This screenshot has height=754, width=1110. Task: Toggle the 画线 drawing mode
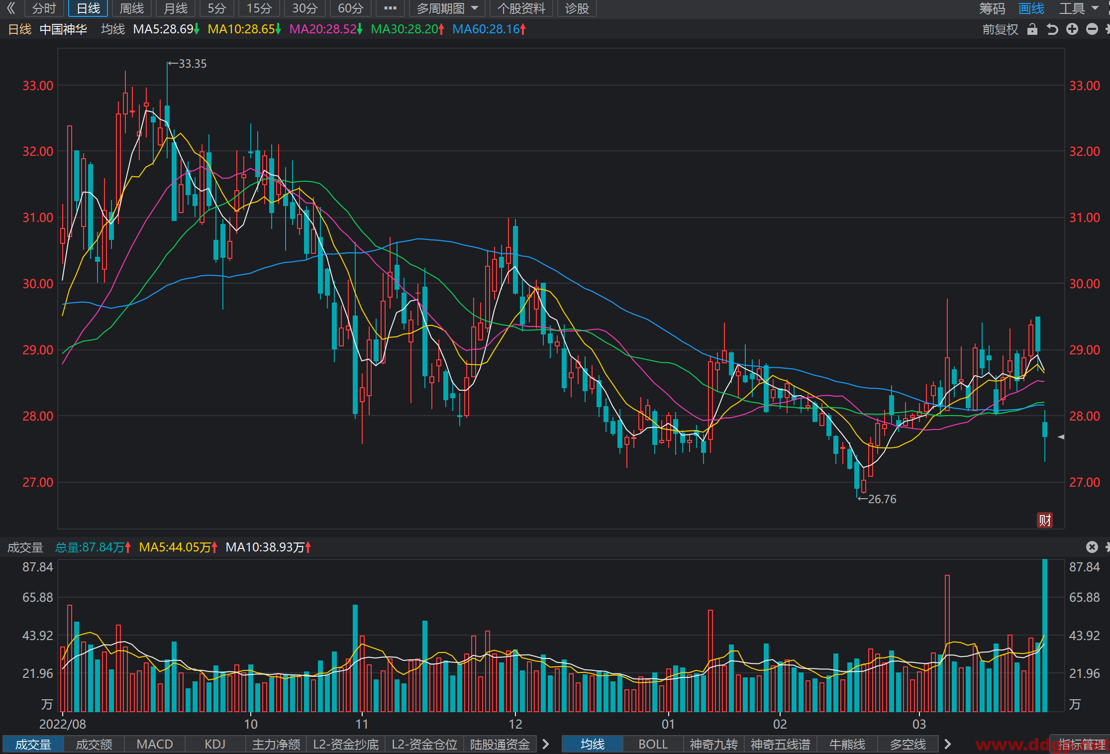click(x=1031, y=8)
